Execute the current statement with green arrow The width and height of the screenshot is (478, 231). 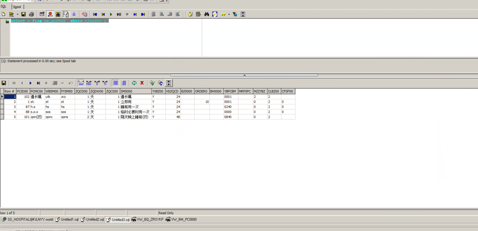(x=111, y=14)
